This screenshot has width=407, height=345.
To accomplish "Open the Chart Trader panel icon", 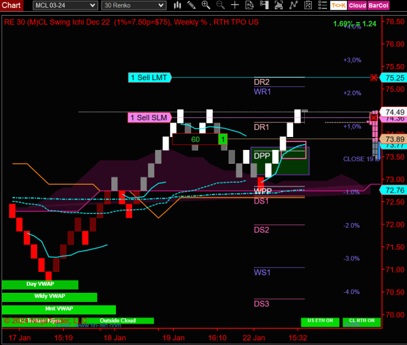I will [264, 5].
